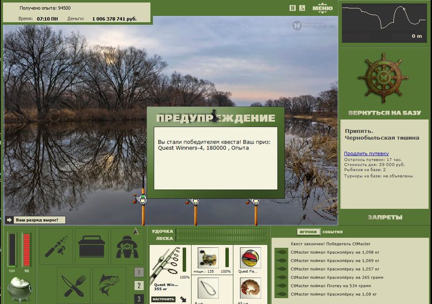Click the Продлить путевку link
The height and width of the screenshot is (304, 432).
(366, 153)
